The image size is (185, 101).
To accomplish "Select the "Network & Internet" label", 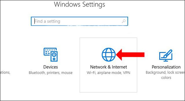I will pyautogui.click(x=108, y=67).
